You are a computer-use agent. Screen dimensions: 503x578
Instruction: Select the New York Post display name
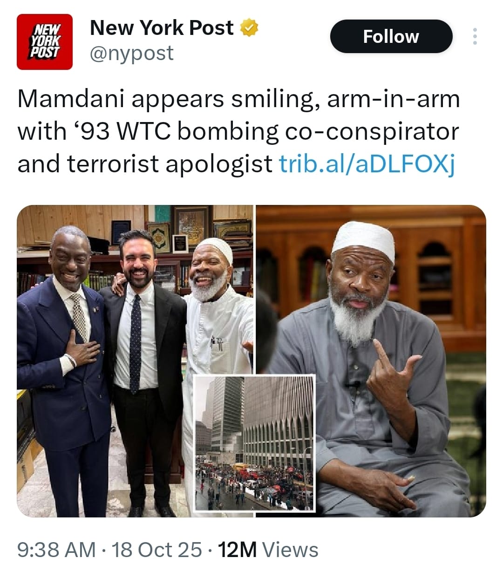click(x=162, y=28)
